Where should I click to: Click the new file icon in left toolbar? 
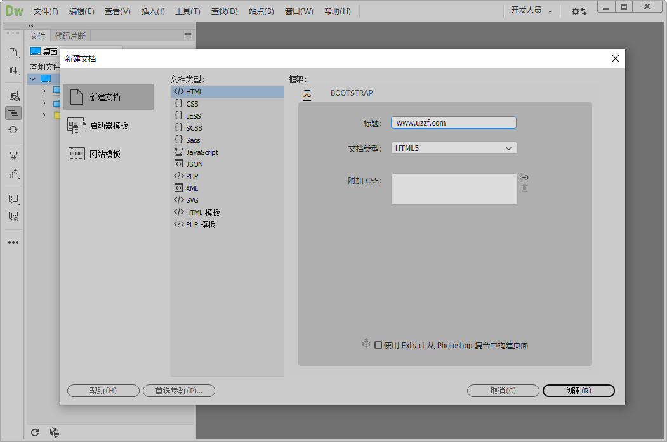[13, 53]
